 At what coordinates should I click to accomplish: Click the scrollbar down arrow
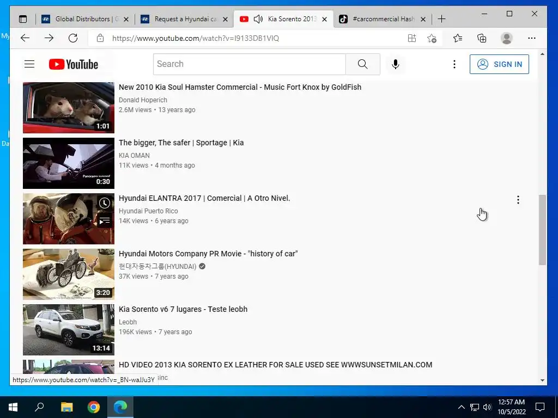point(542,380)
